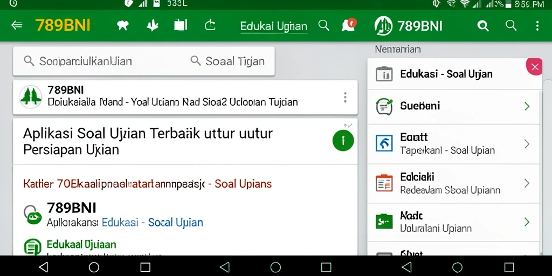
Task: Open the briefcase icon in green toolbar
Action: [x=181, y=25]
